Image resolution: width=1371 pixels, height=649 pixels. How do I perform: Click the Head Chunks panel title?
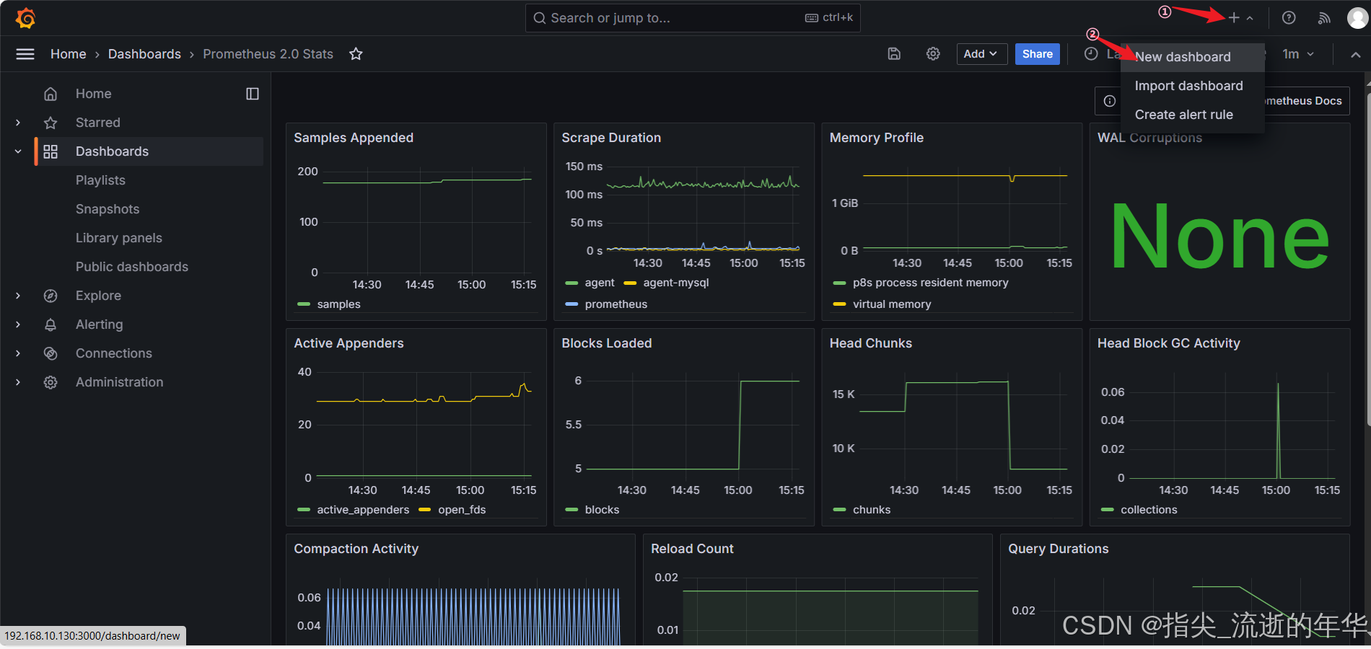coord(871,343)
